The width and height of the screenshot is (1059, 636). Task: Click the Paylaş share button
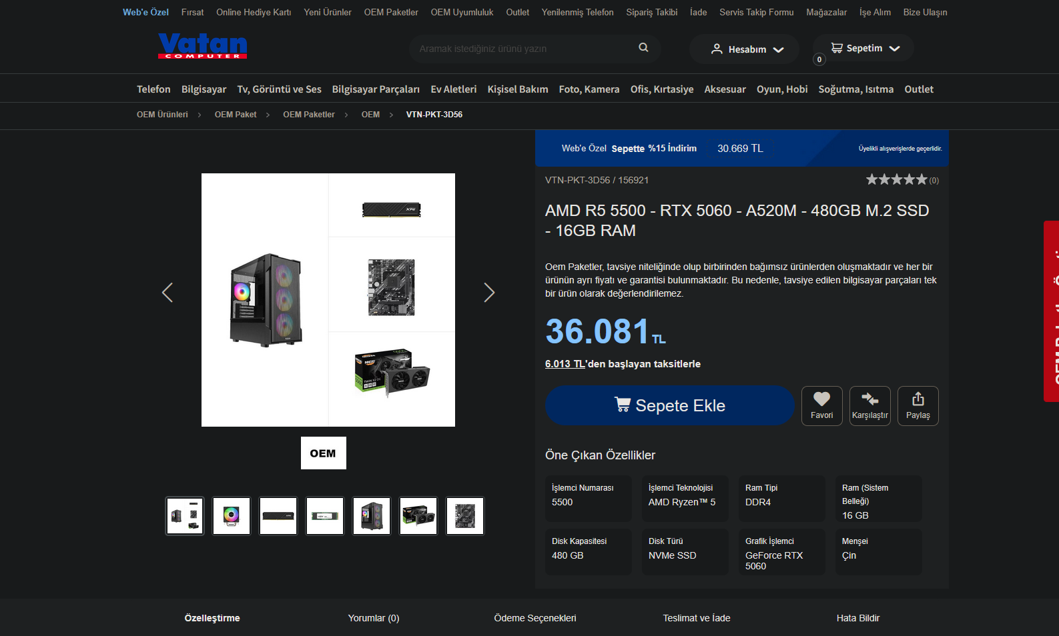pyautogui.click(x=918, y=406)
